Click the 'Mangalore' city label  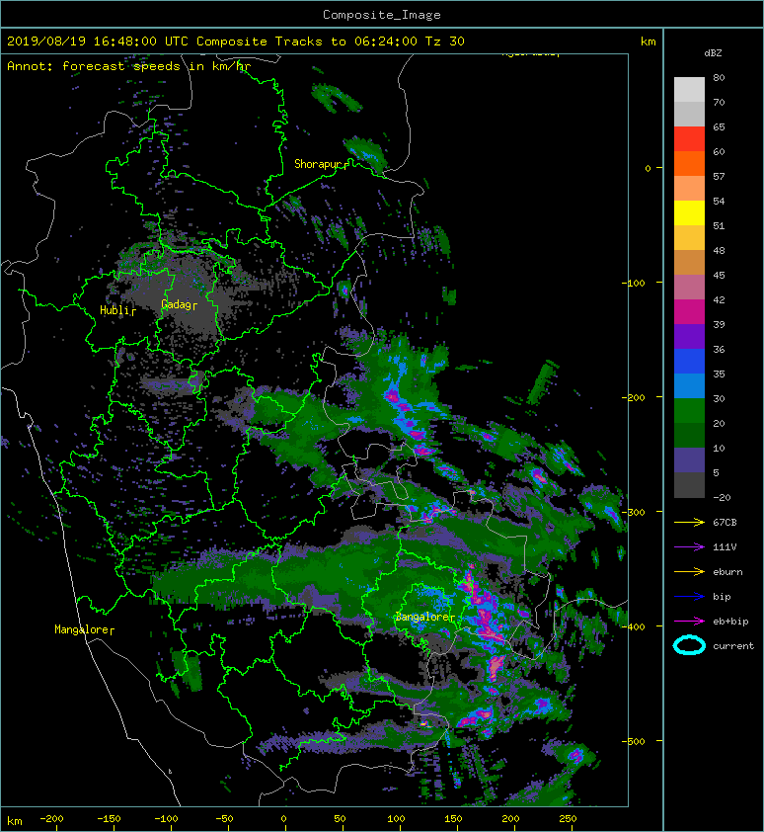[81, 629]
